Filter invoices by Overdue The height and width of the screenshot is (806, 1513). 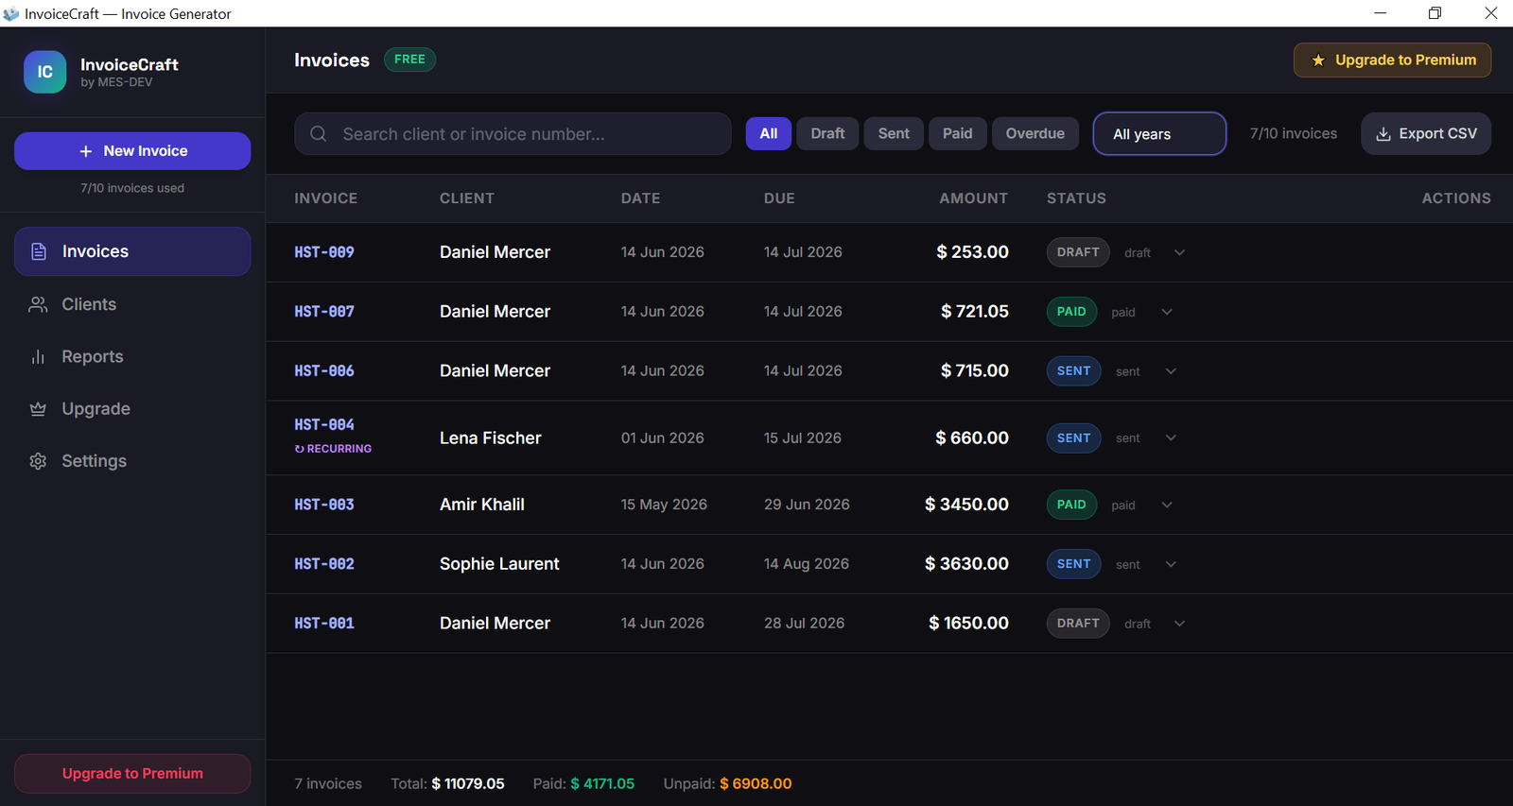point(1035,134)
